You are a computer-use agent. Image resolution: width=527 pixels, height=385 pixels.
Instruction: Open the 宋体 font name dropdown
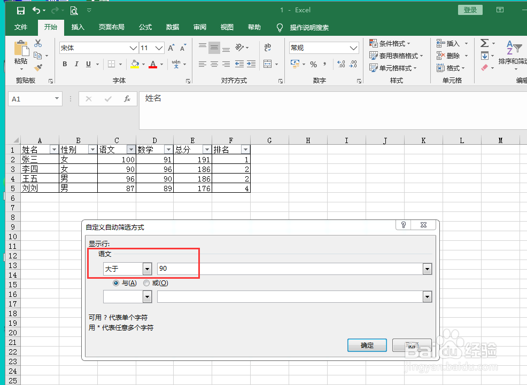click(x=134, y=48)
